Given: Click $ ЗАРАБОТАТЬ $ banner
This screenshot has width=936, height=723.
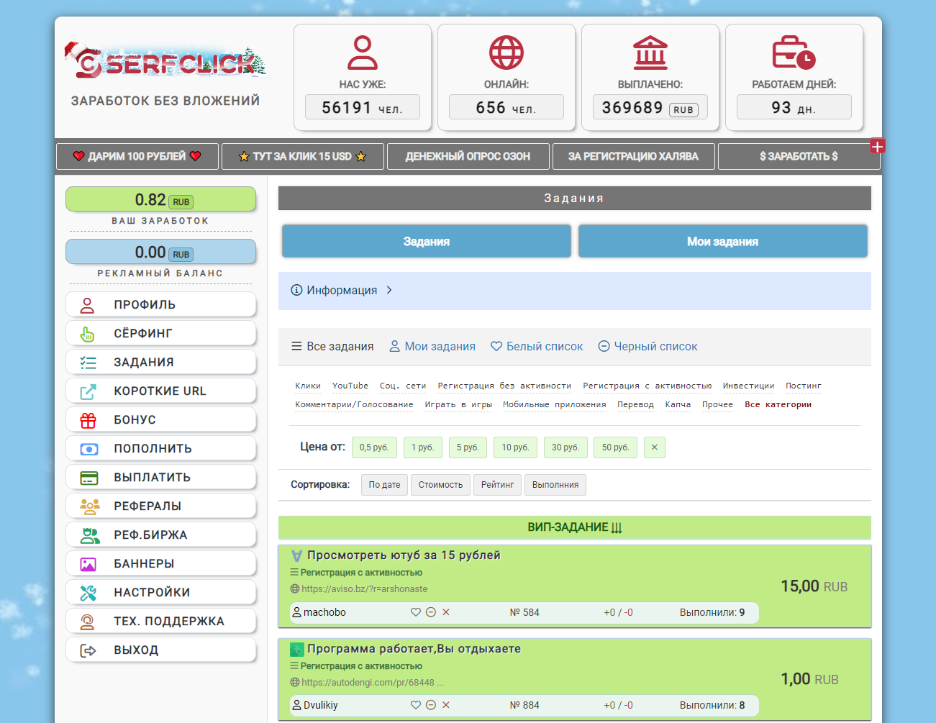Looking at the screenshot, I should [x=799, y=156].
